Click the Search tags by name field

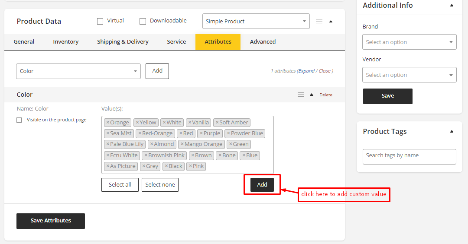409,156
